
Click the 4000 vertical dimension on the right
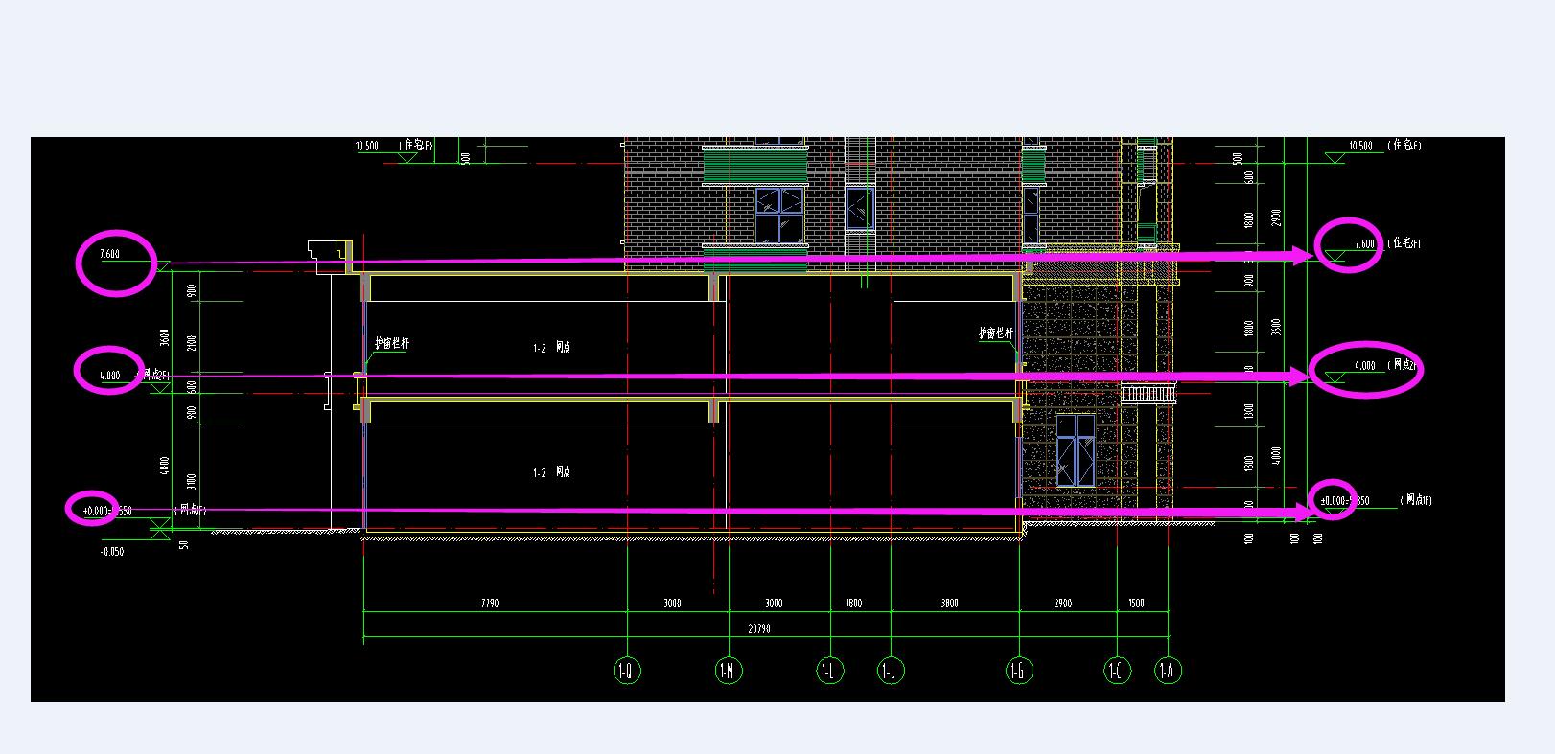point(1275,455)
